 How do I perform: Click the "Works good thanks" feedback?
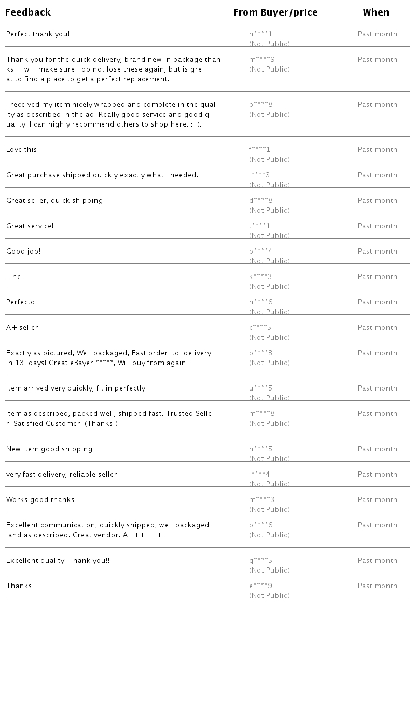[x=40, y=500]
